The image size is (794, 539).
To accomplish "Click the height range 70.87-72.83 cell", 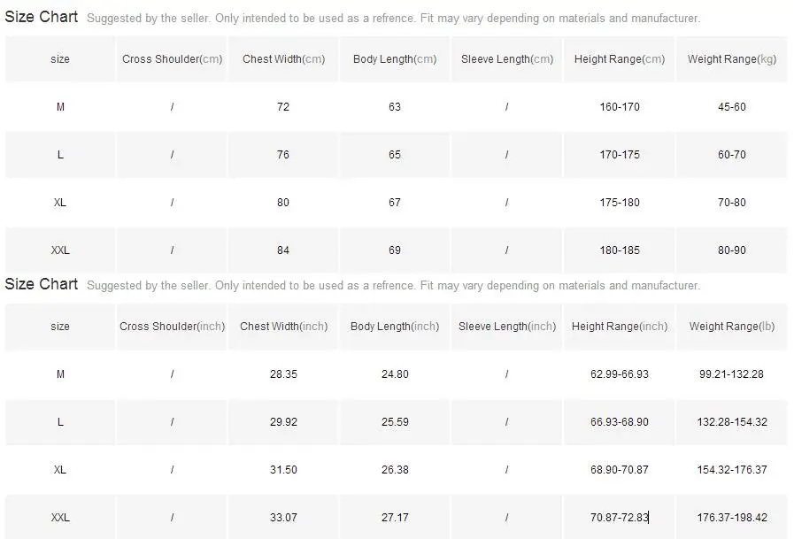I will pyautogui.click(x=619, y=517).
